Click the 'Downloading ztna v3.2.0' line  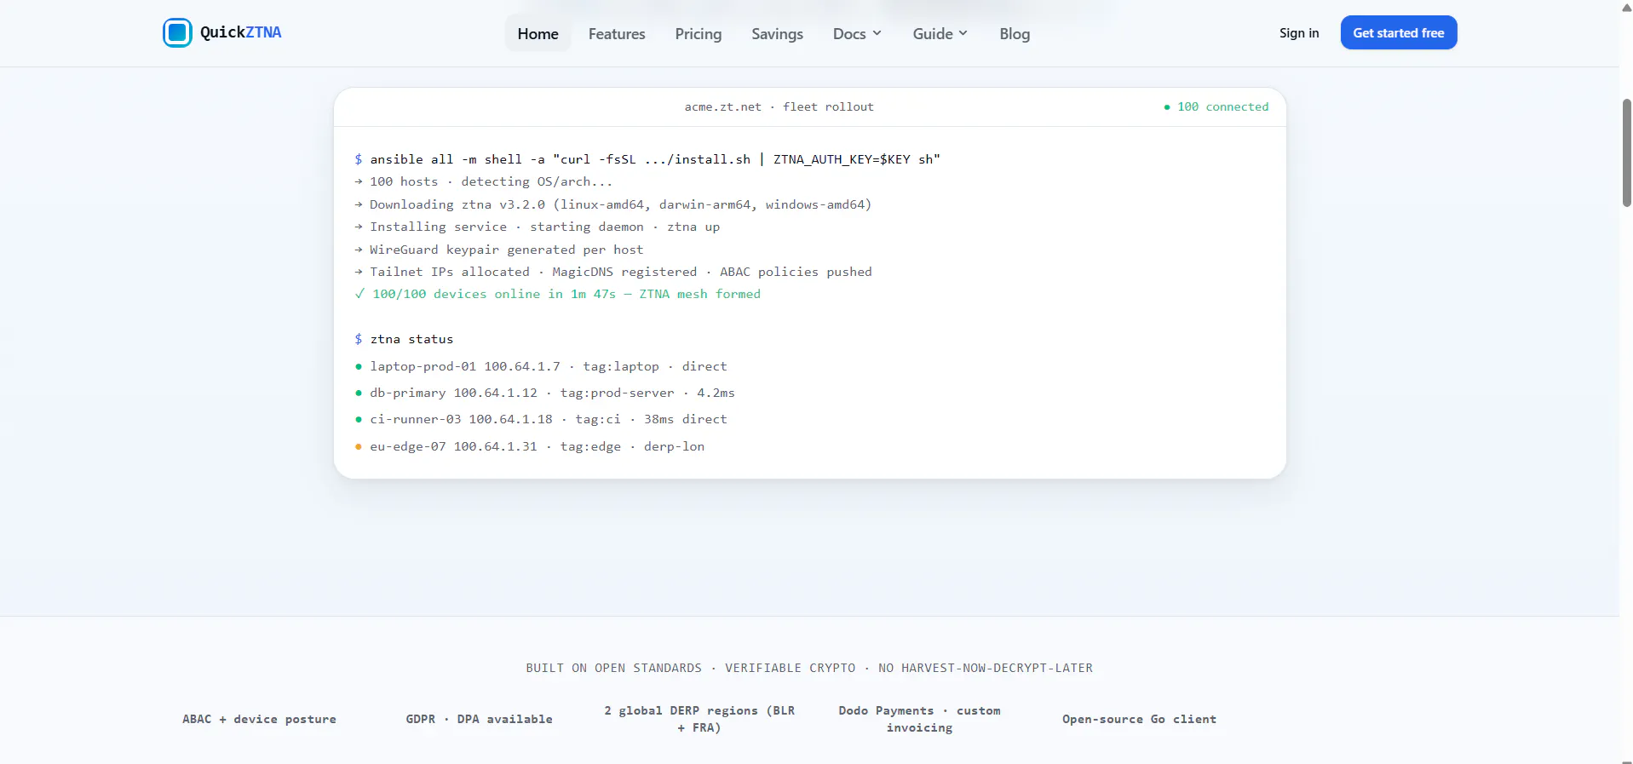[612, 204]
